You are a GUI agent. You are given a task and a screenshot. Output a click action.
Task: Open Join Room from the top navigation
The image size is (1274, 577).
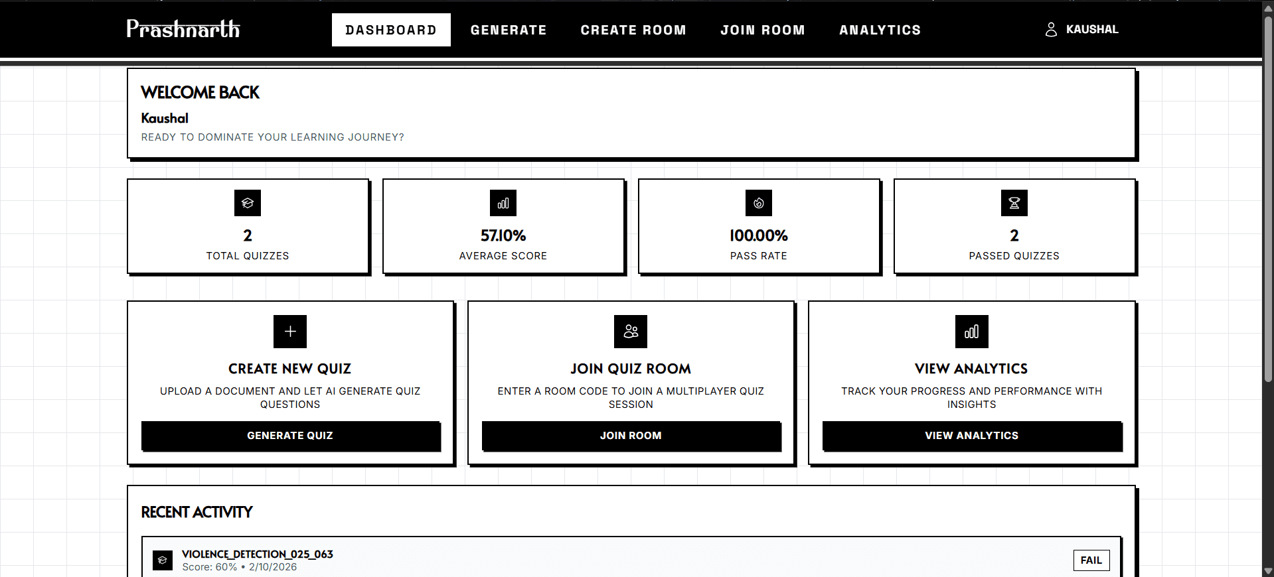pyautogui.click(x=763, y=30)
